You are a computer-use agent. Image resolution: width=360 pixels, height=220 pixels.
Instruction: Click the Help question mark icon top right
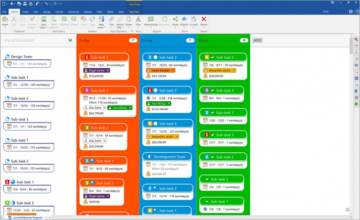pyautogui.click(x=358, y=11)
